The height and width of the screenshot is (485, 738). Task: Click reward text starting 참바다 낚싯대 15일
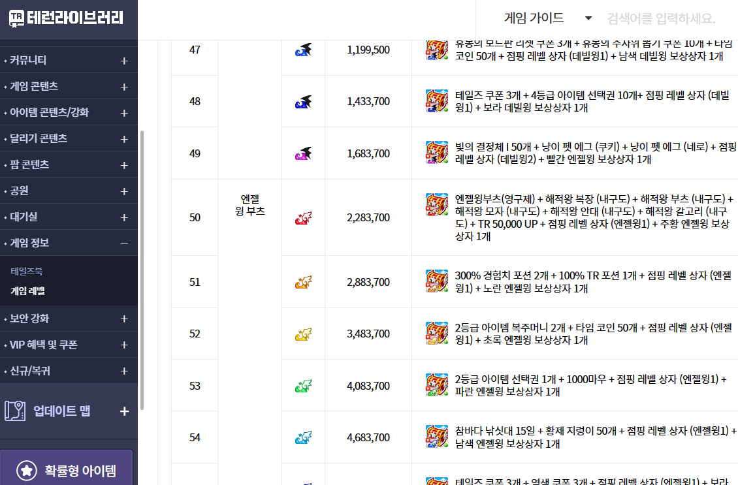596,437
